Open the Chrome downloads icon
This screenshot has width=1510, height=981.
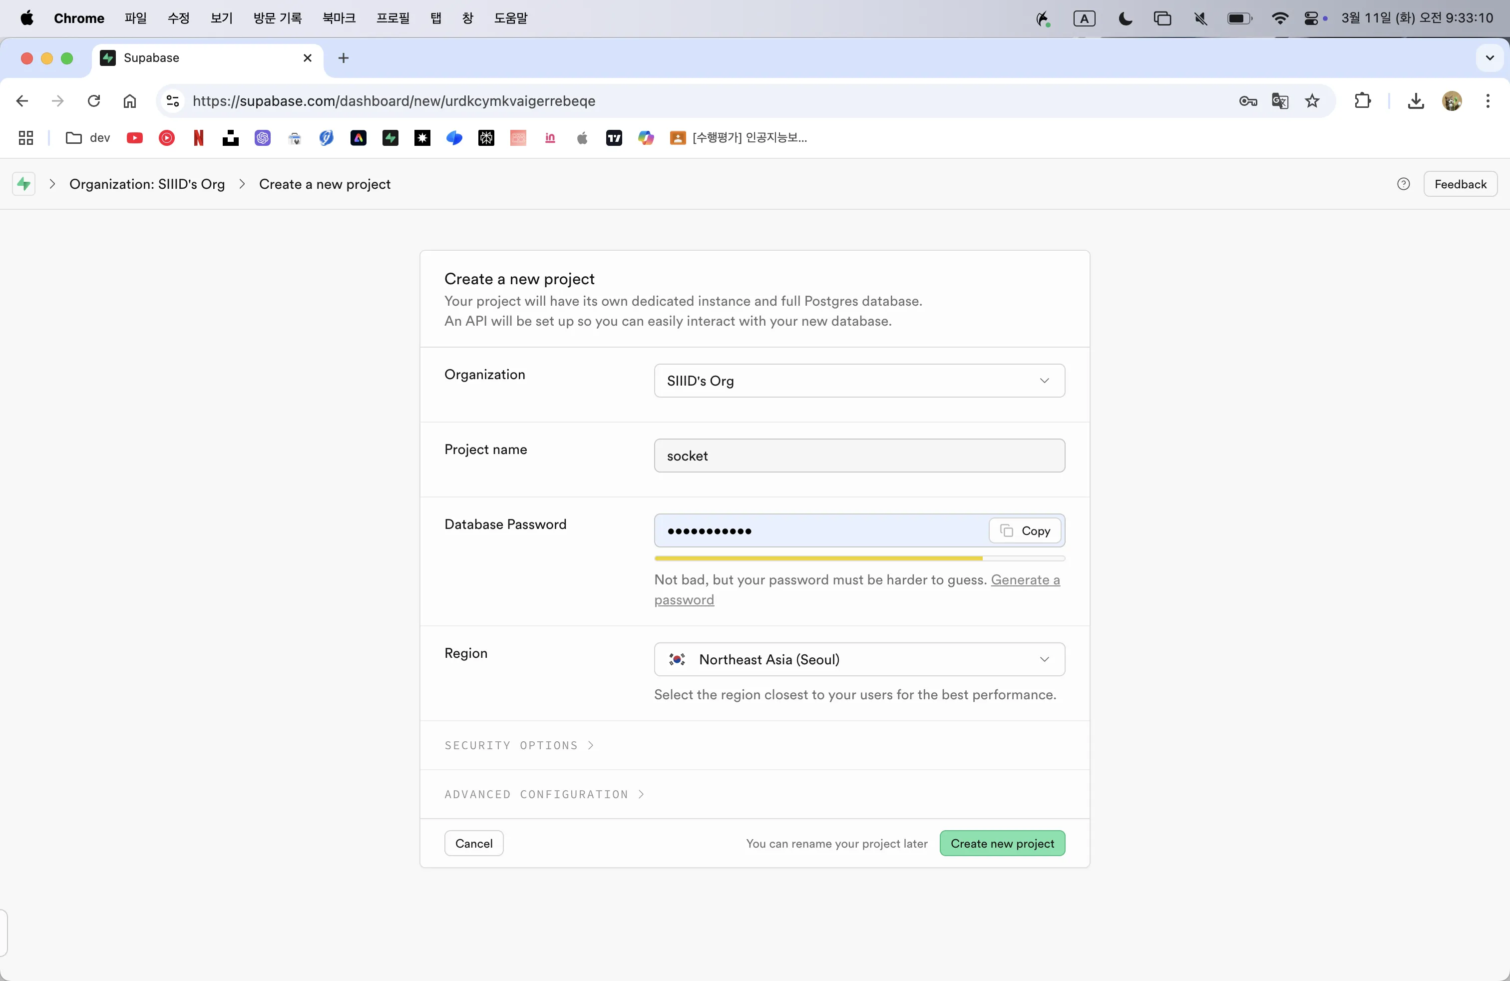(1416, 101)
